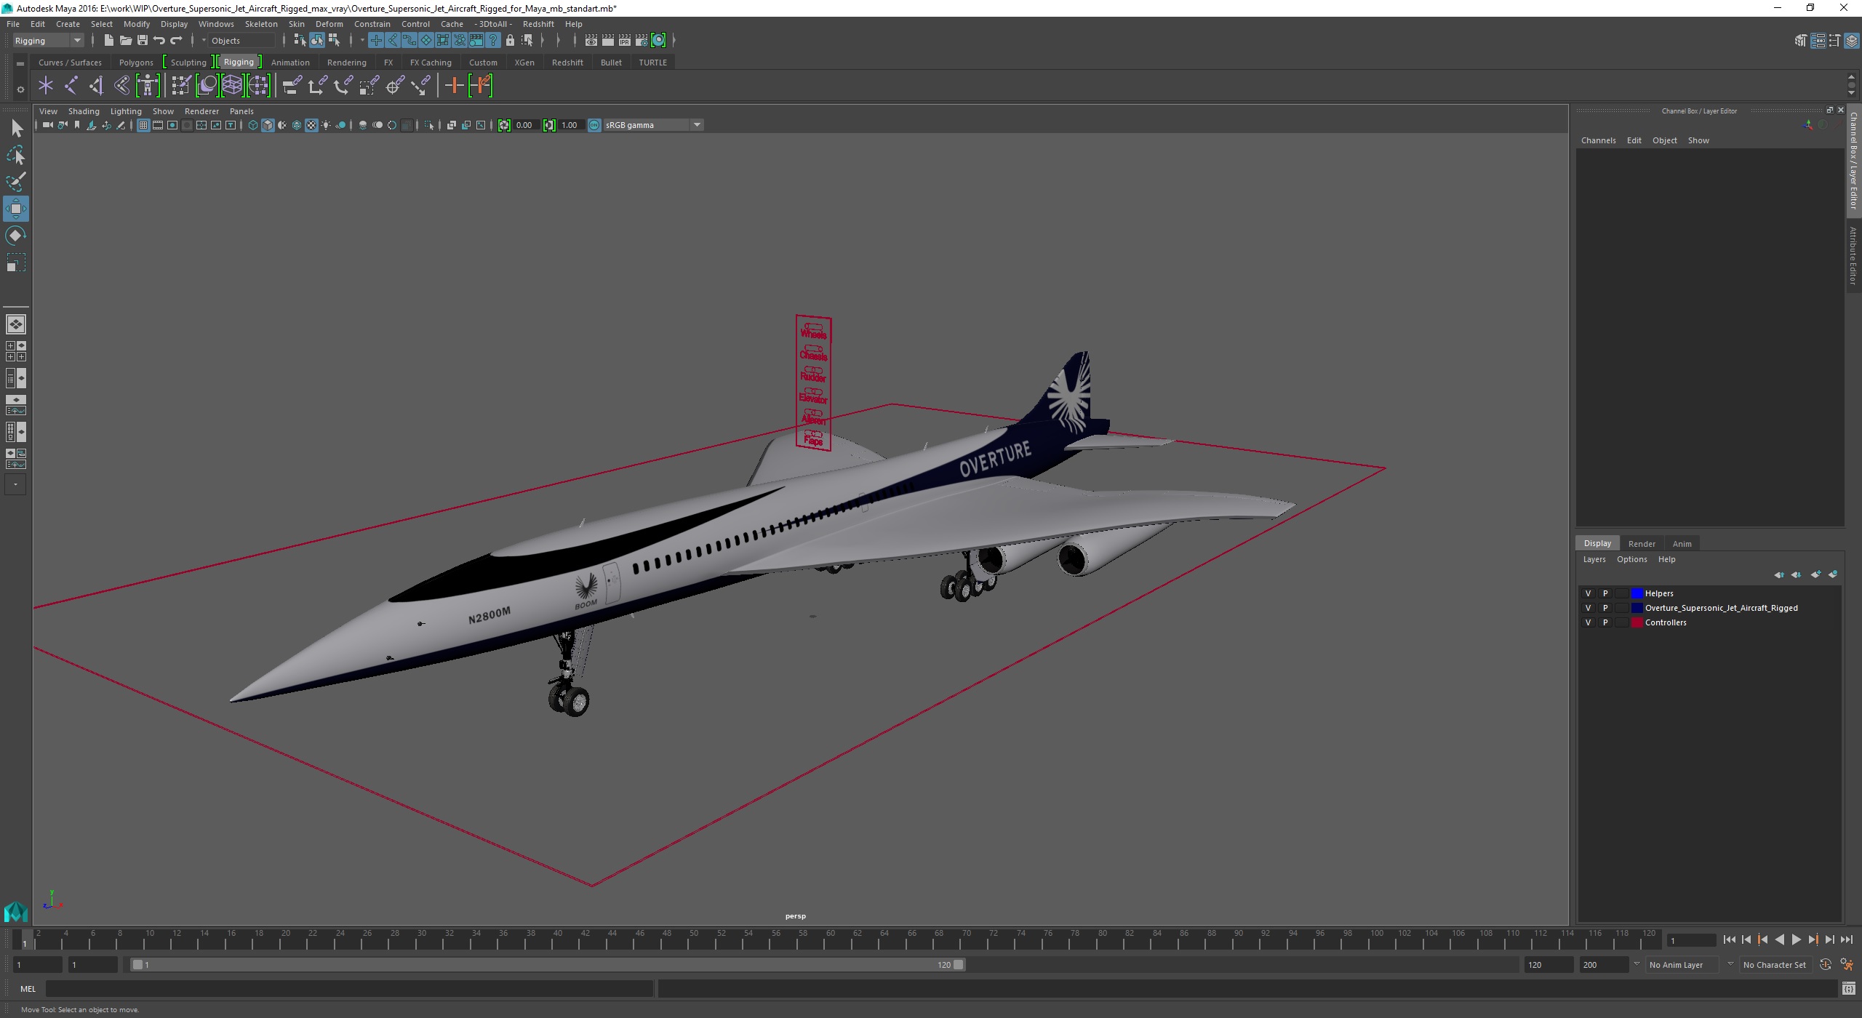Activate the Lasso select tool
Screen dimensions: 1862x1018
click(x=15, y=155)
